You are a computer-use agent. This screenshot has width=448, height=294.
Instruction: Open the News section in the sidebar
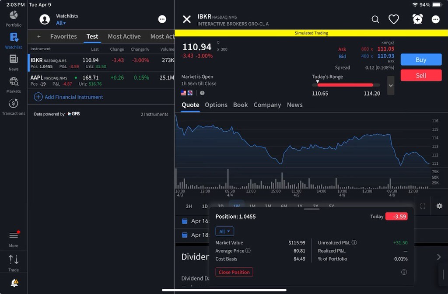pyautogui.click(x=14, y=62)
